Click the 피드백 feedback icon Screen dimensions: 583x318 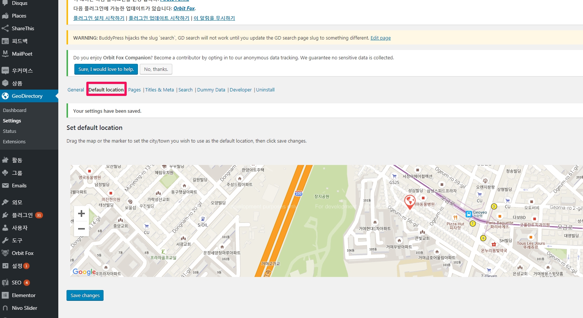point(5,41)
